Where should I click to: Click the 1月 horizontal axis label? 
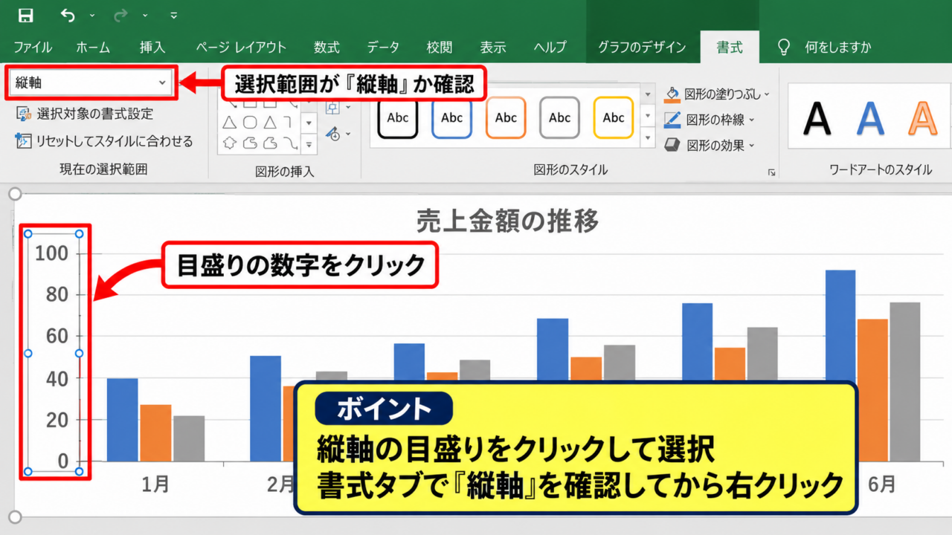[x=155, y=484]
